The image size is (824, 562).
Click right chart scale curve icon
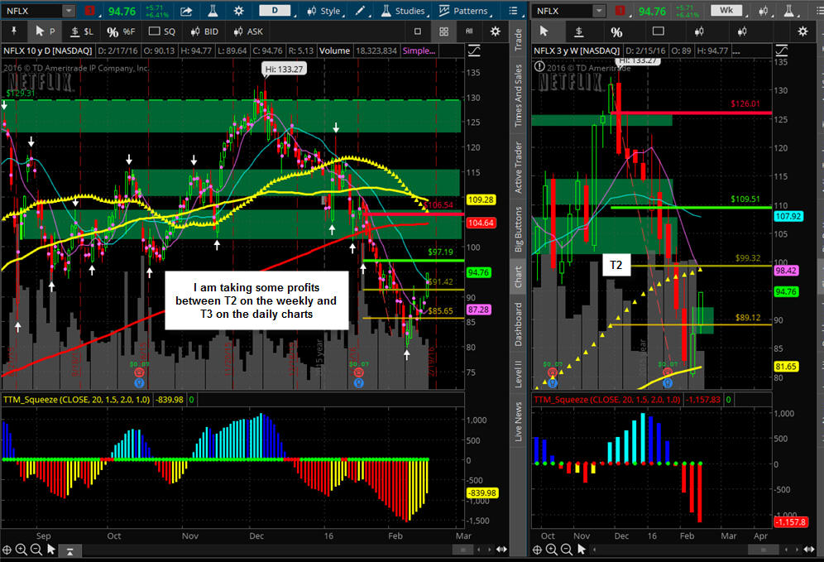coord(781,51)
